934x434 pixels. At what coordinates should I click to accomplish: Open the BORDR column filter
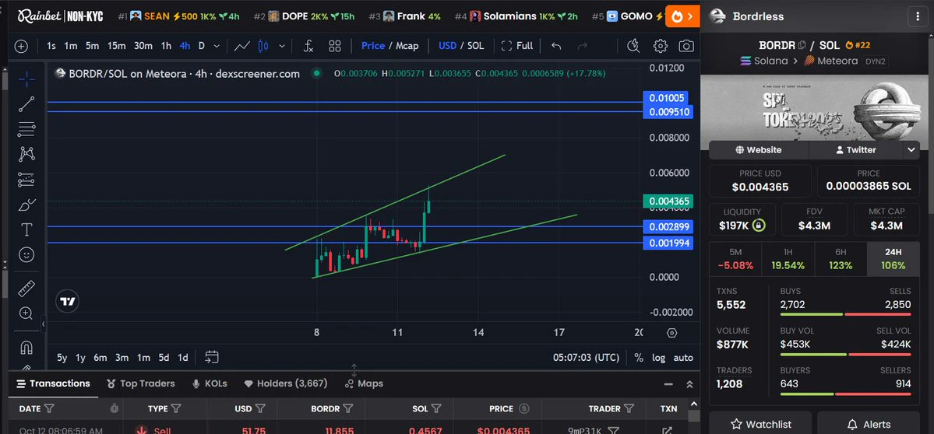click(x=348, y=408)
